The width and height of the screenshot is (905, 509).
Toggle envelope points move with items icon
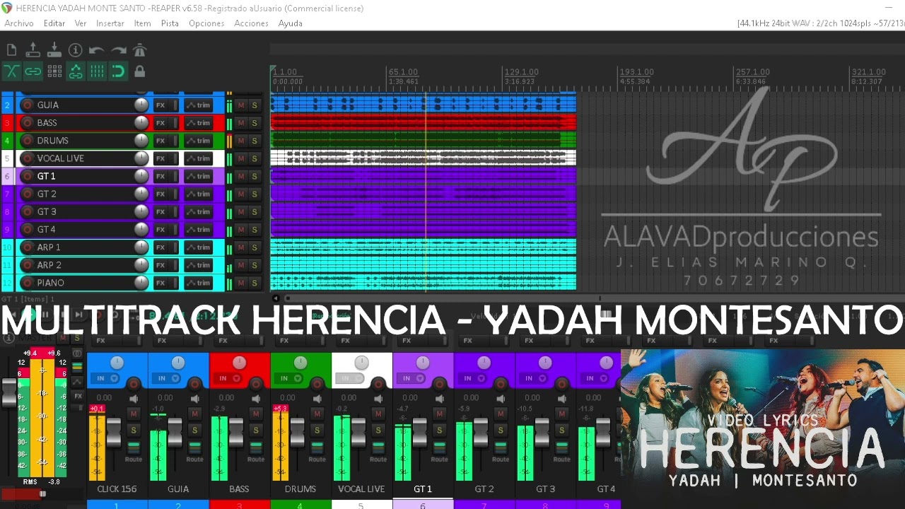coord(76,71)
